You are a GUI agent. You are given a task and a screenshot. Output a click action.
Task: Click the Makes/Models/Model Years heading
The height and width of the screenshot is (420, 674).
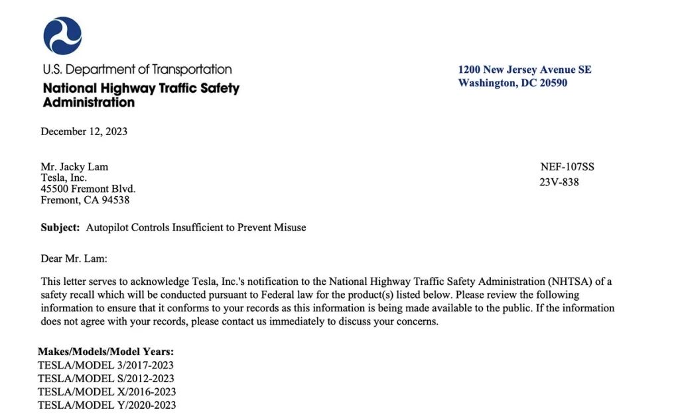105,352
